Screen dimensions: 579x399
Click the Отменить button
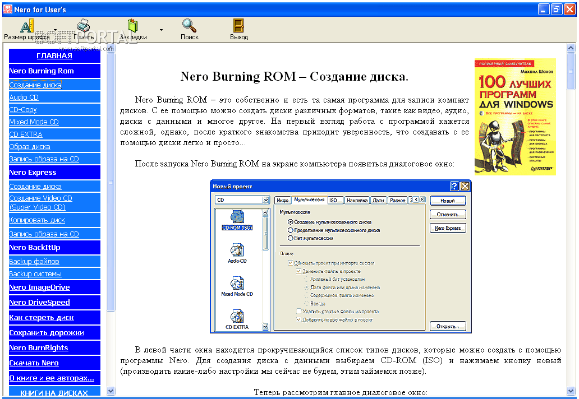448,214
